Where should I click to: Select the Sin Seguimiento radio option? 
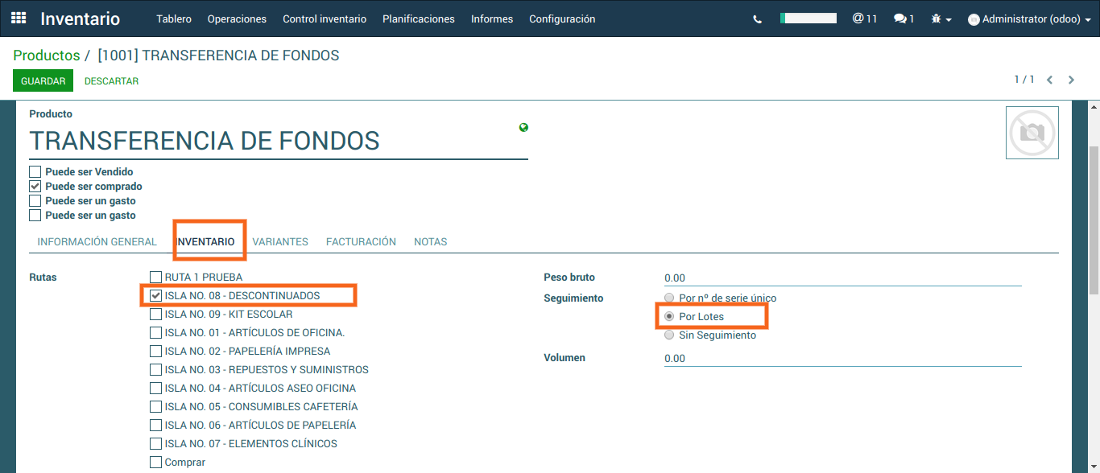pos(669,335)
